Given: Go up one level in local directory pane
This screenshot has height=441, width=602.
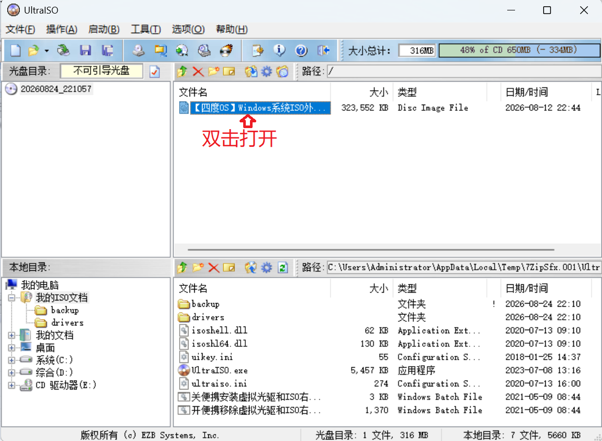Looking at the screenshot, I should (x=182, y=268).
